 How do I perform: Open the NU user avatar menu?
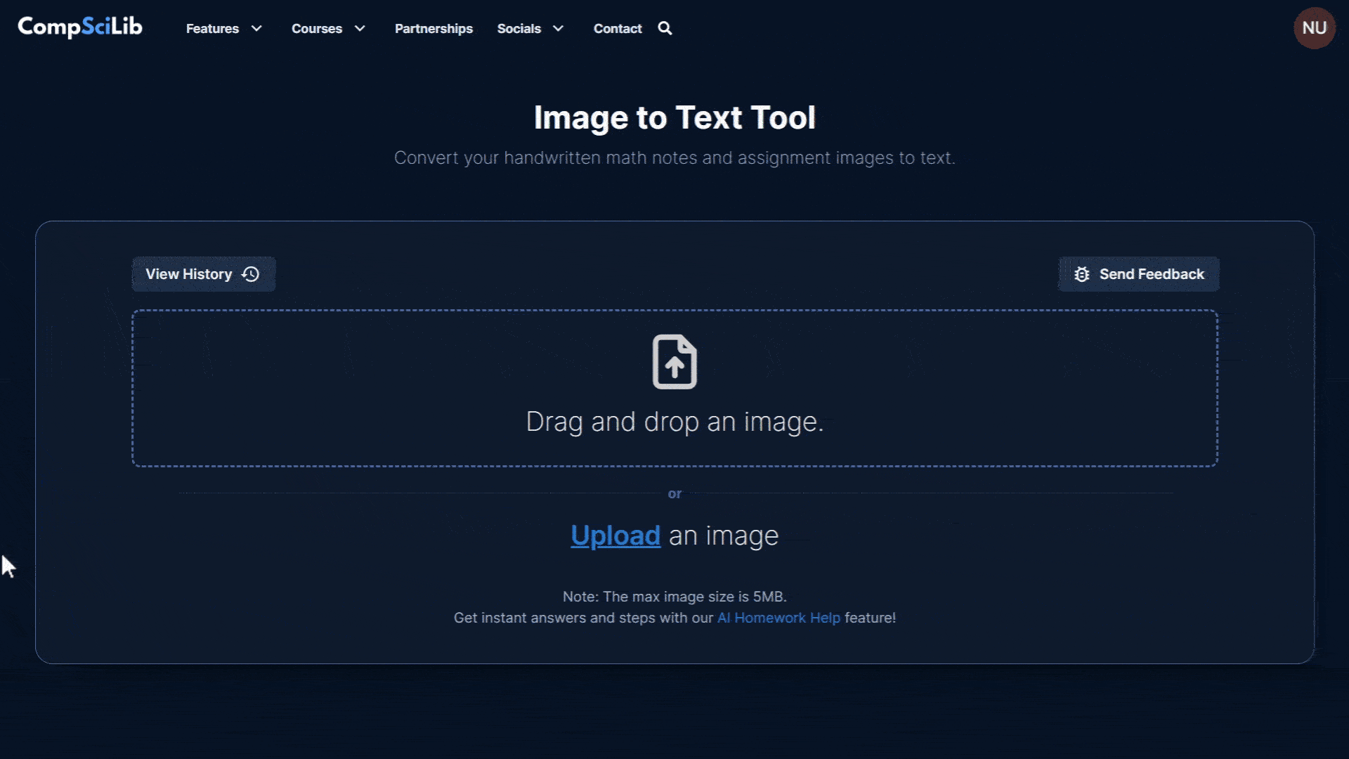tap(1314, 28)
